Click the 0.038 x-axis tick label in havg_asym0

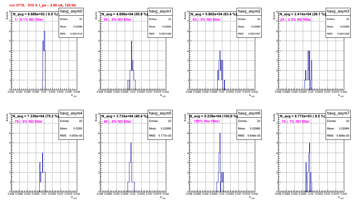[76, 92]
